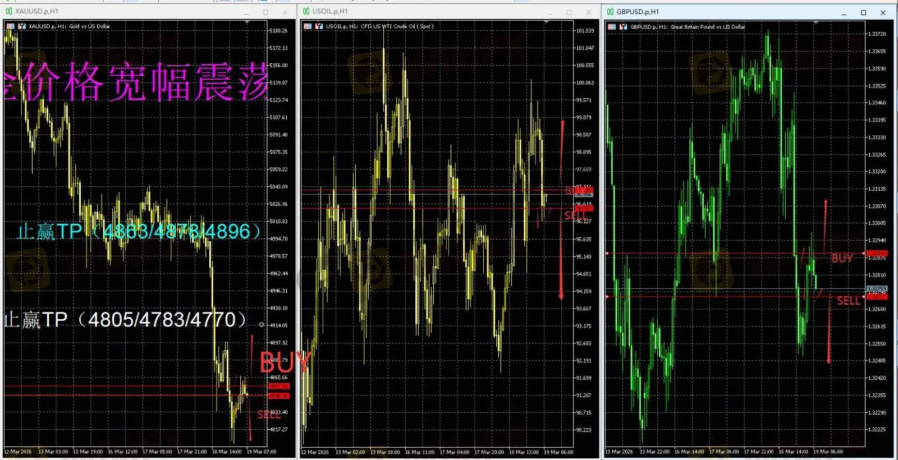Image resolution: width=898 pixels, height=460 pixels.
Task: Click the chart shift triangle on XAUUSD chart
Action: (x=248, y=23)
